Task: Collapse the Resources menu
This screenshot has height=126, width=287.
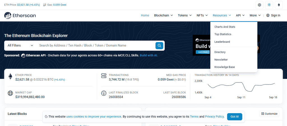Action: tap(222, 15)
